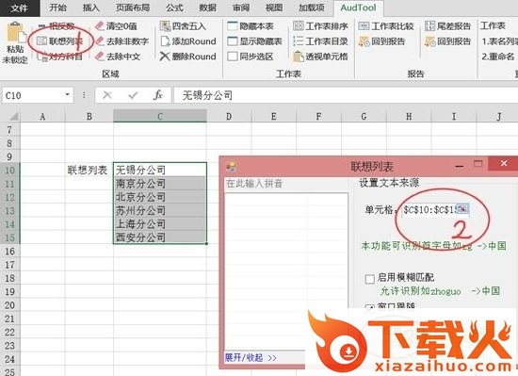Viewport: 518px width, 376px height.
Task: Close the 联想列表 dialog
Action: [504, 163]
